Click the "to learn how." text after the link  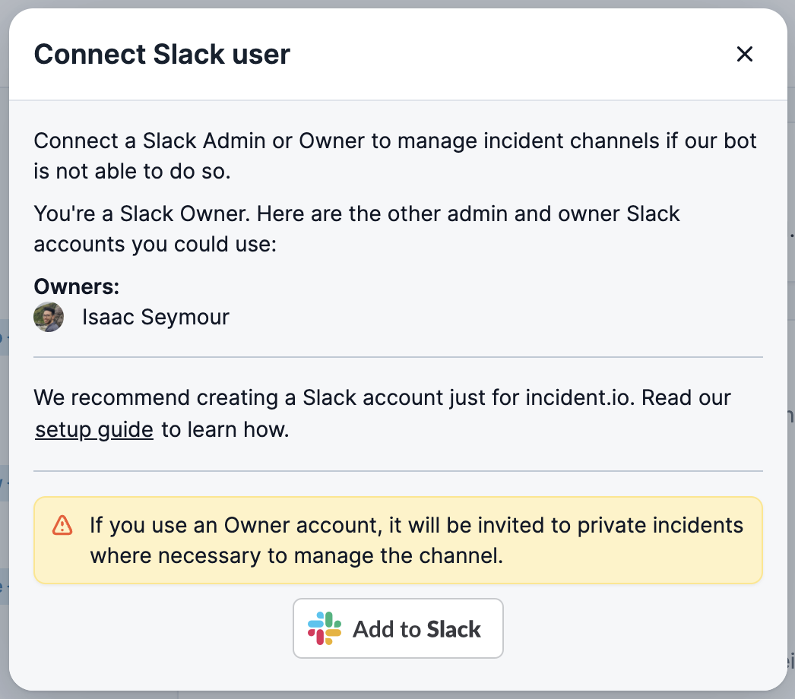225,429
